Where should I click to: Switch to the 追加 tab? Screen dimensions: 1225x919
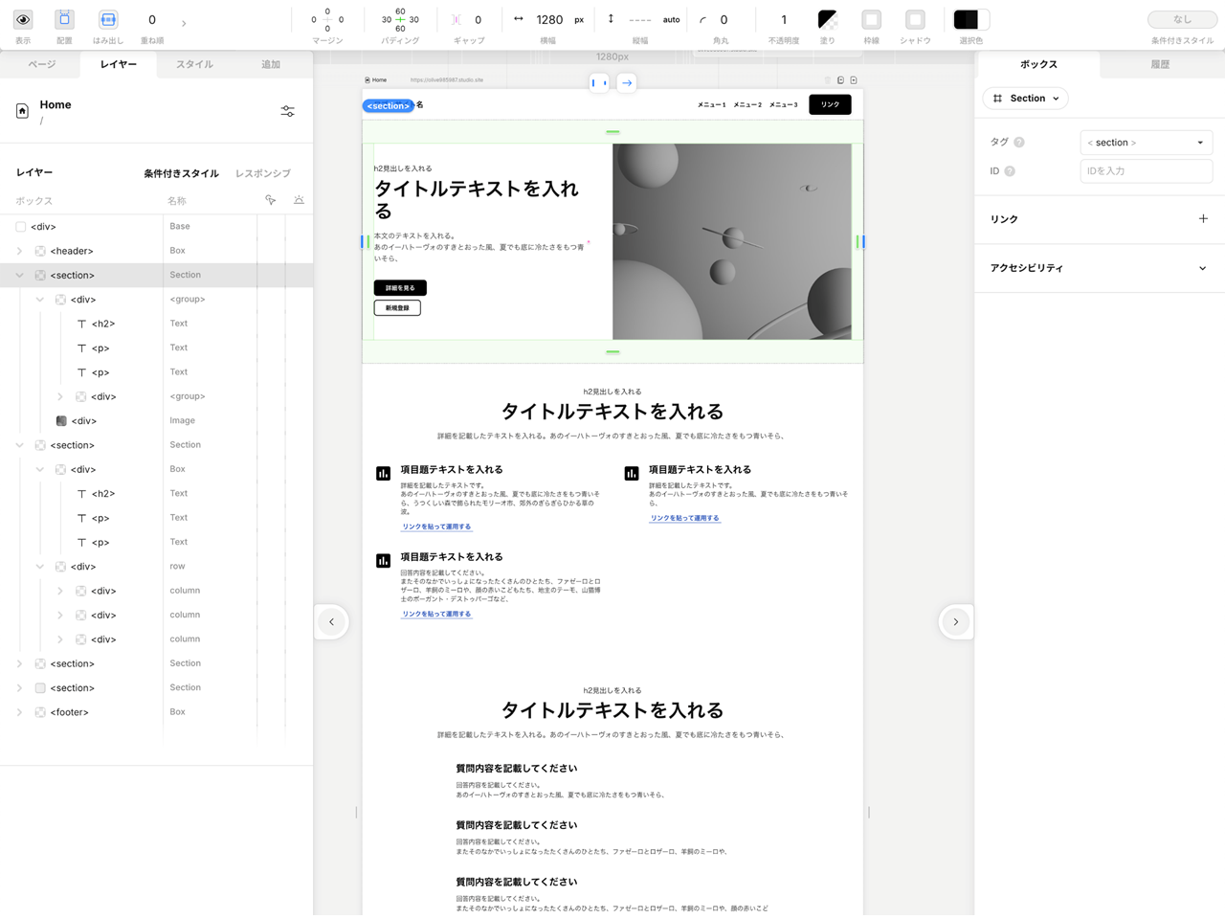click(x=271, y=64)
